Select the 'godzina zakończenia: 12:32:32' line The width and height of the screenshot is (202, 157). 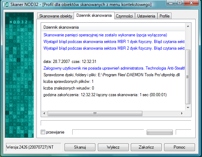point(105,95)
